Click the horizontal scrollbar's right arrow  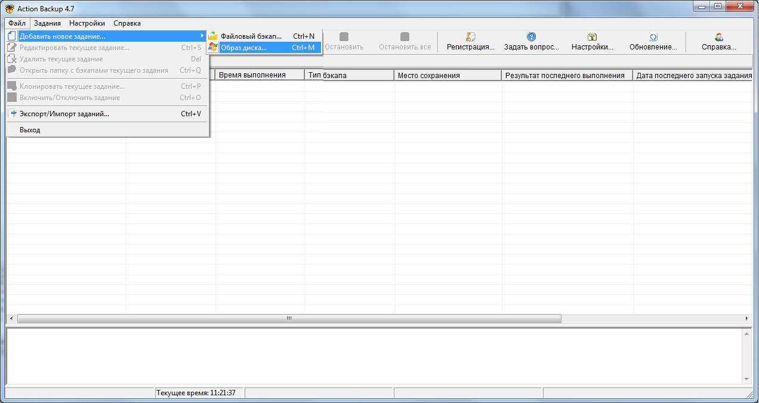point(746,319)
